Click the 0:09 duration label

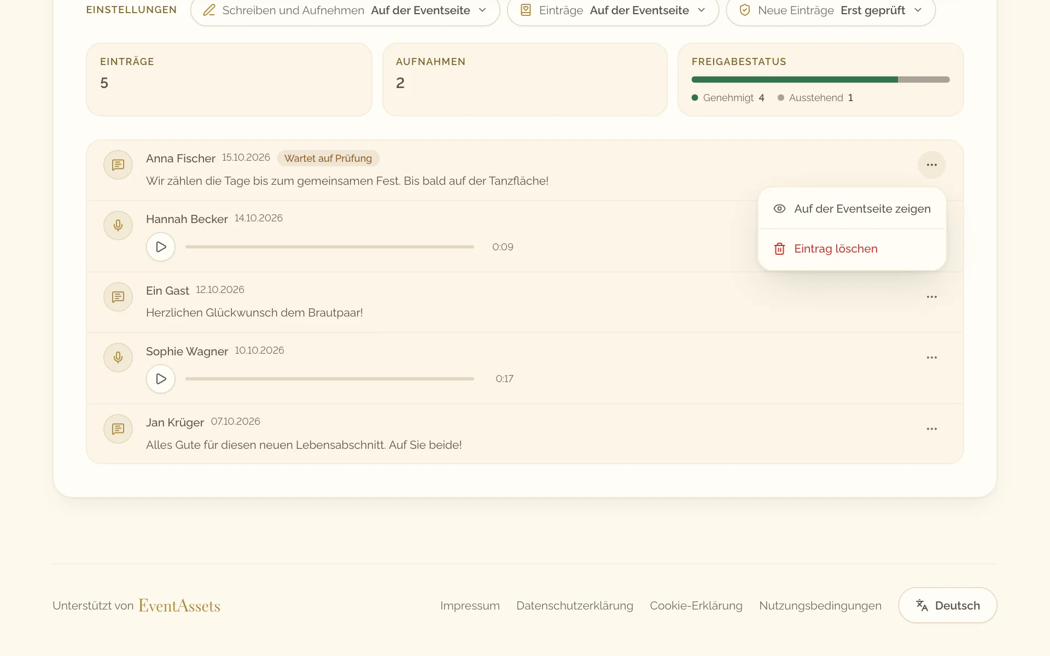click(503, 247)
